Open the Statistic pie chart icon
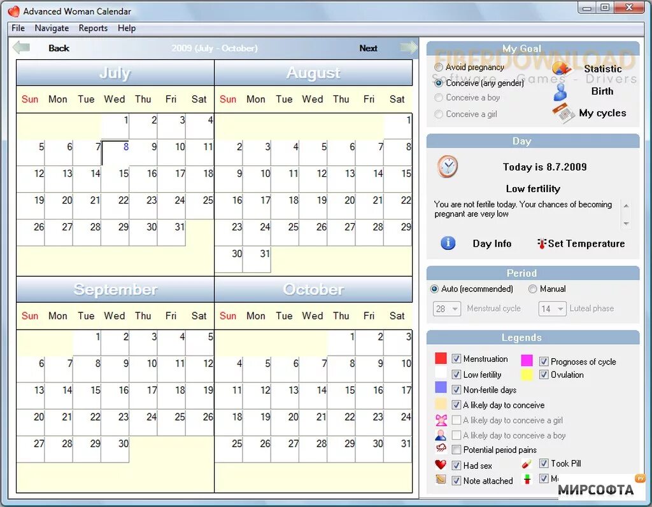The width and height of the screenshot is (652, 507). (x=560, y=68)
